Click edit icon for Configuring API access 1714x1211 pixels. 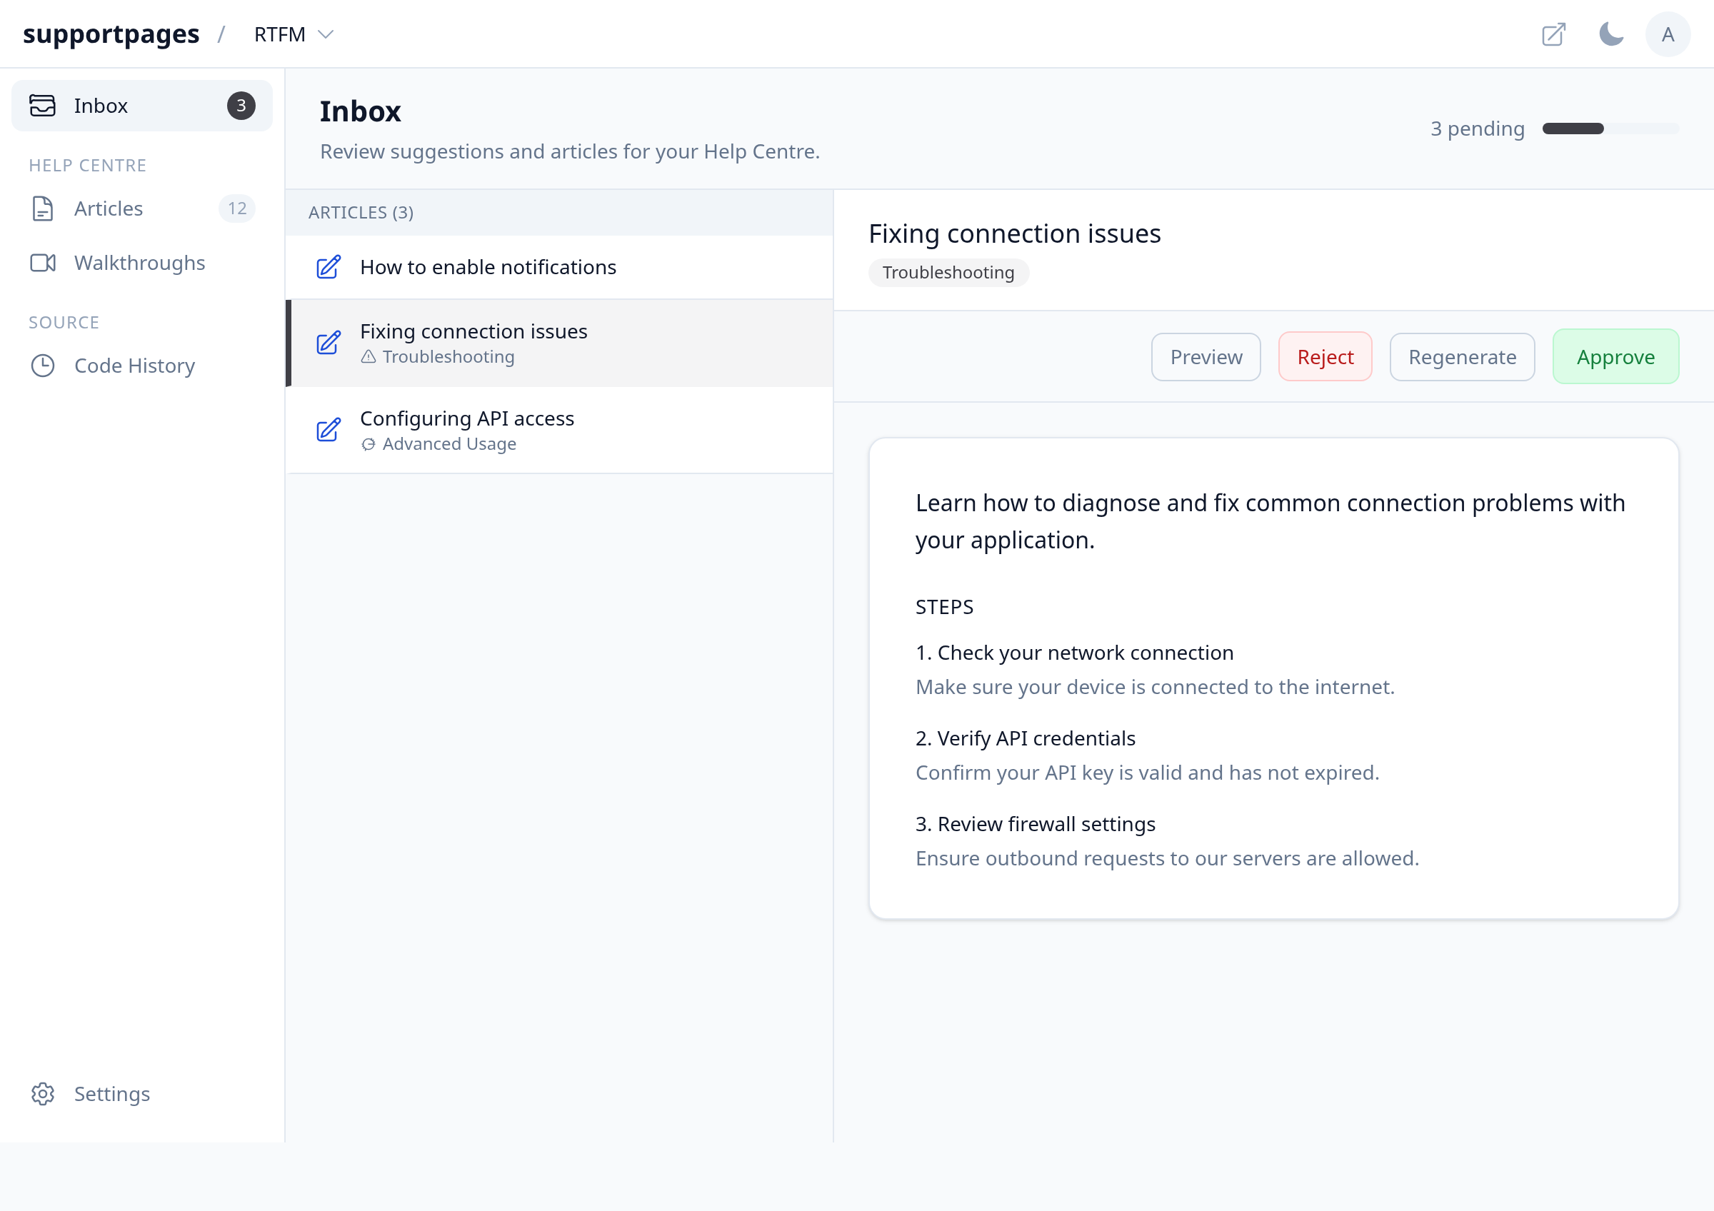click(329, 430)
